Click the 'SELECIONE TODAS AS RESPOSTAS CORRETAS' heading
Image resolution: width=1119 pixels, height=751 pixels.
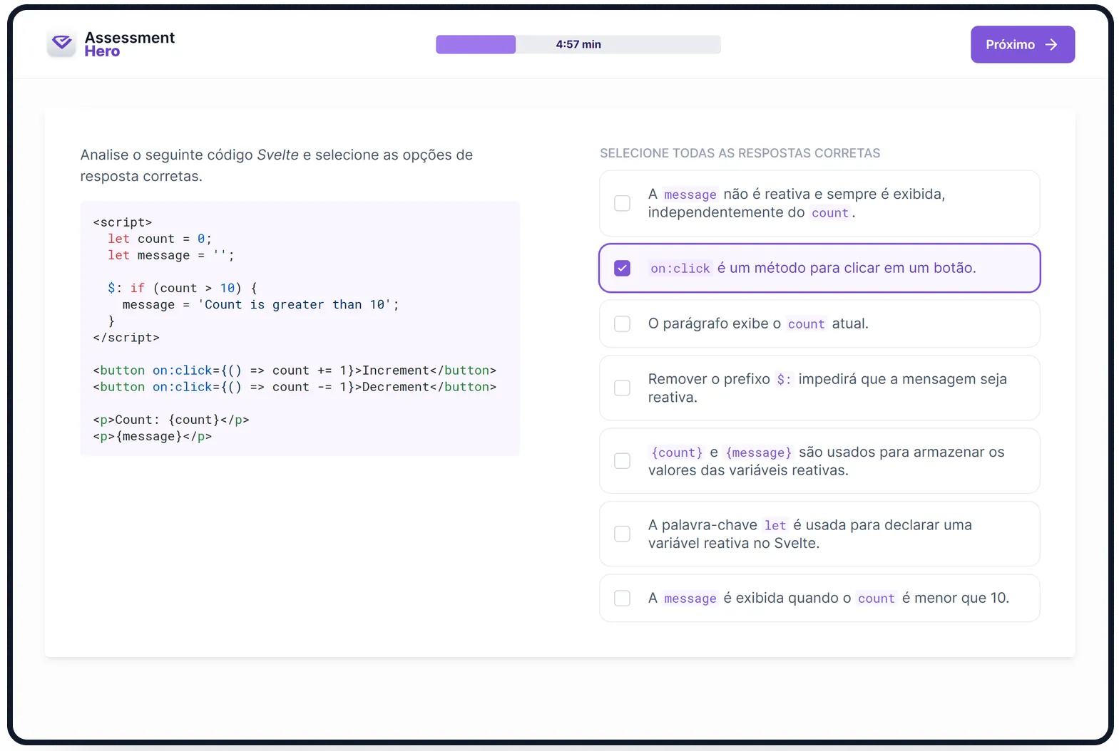point(740,153)
